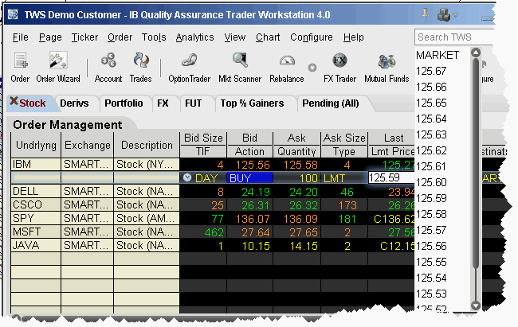Click the price list scroll up arrow
The height and width of the screenshot is (327, 518).
pos(476,53)
